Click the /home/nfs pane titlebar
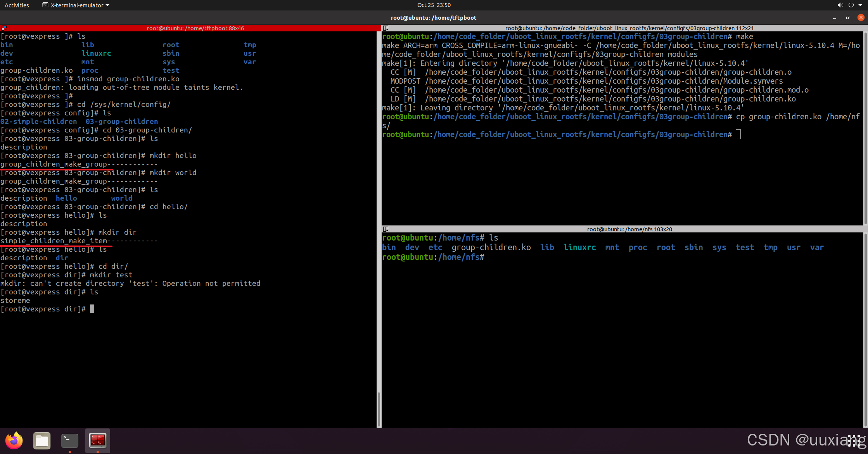The width and height of the screenshot is (868, 454). [629, 229]
